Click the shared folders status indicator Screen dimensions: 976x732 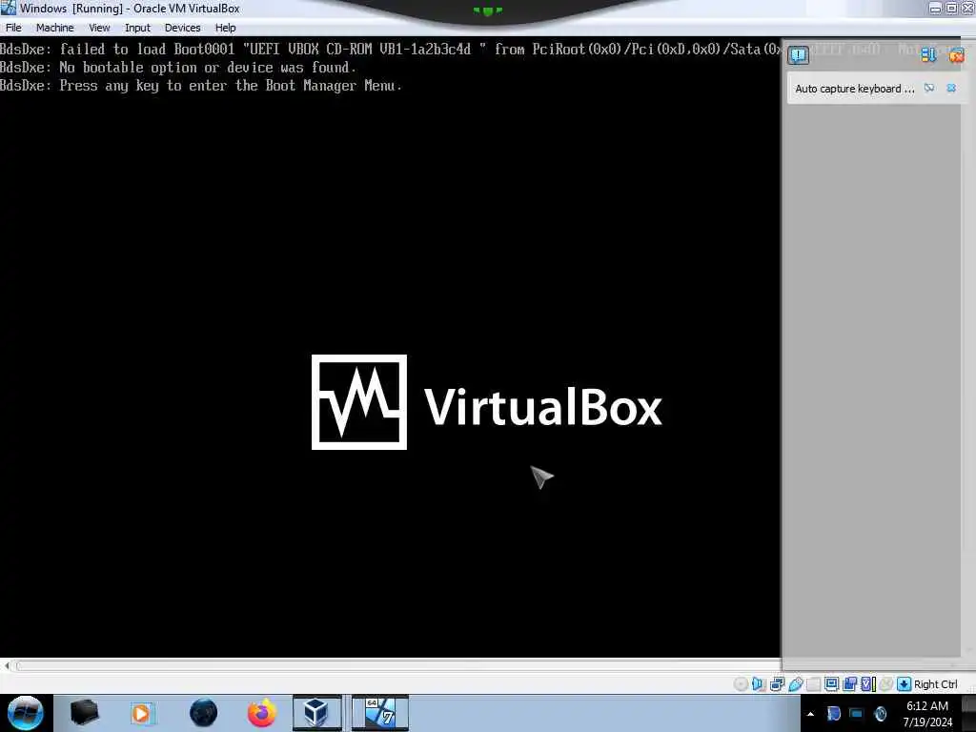click(814, 684)
